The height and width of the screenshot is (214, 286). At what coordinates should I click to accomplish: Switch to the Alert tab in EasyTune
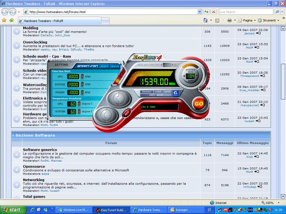click(x=104, y=66)
